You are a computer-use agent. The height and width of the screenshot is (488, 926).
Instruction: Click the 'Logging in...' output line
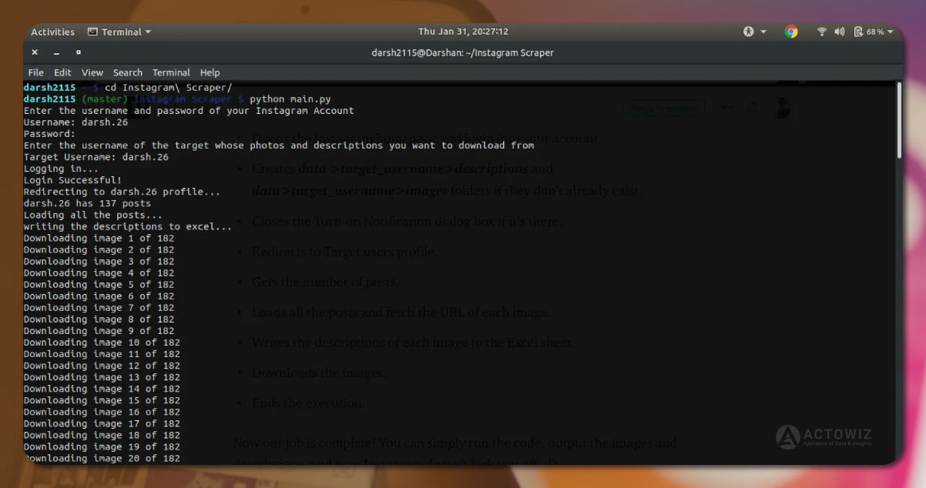(61, 169)
